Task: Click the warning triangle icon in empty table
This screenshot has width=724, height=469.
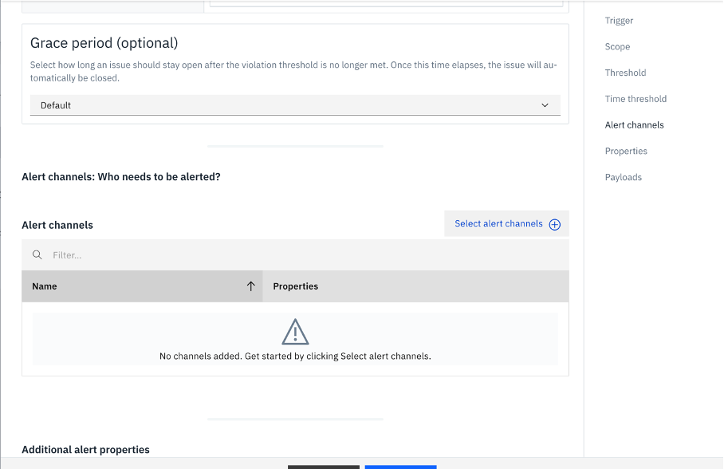Action: pyautogui.click(x=295, y=331)
